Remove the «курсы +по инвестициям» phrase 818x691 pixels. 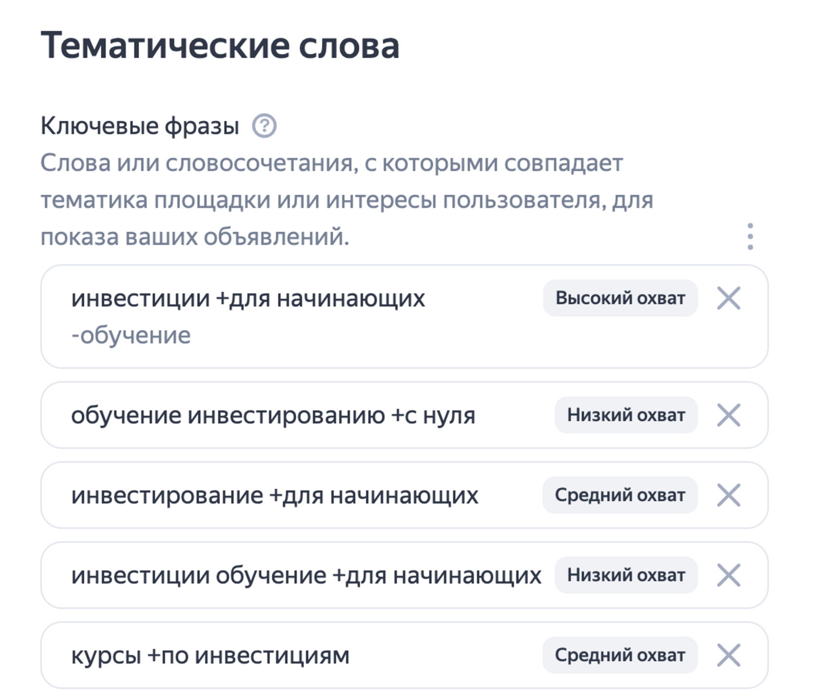(x=728, y=655)
